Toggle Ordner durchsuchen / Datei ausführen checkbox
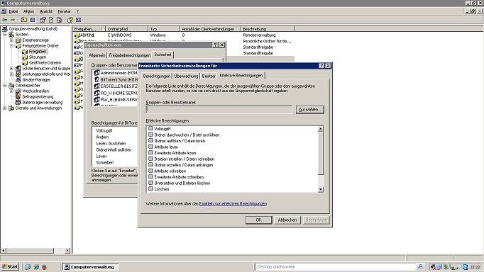 click(x=150, y=135)
